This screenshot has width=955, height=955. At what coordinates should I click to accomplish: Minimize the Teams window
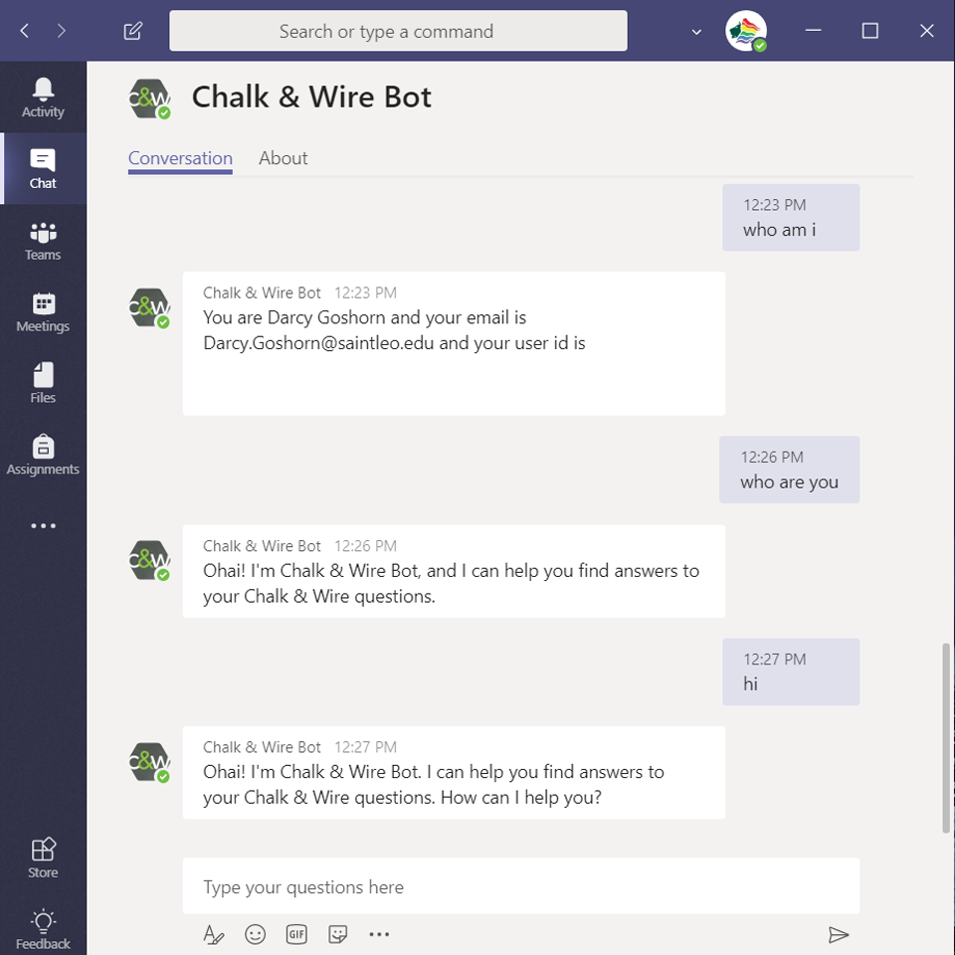pyautogui.click(x=813, y=31)
